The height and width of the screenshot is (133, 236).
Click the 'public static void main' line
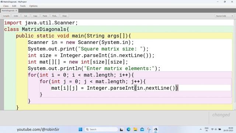pos(73,36)
